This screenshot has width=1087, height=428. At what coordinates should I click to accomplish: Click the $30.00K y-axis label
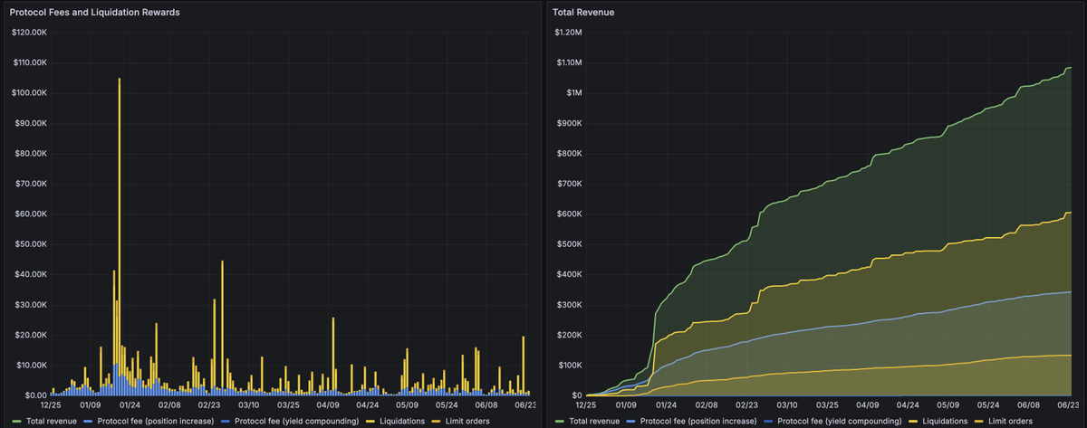(x=31, y=305)
